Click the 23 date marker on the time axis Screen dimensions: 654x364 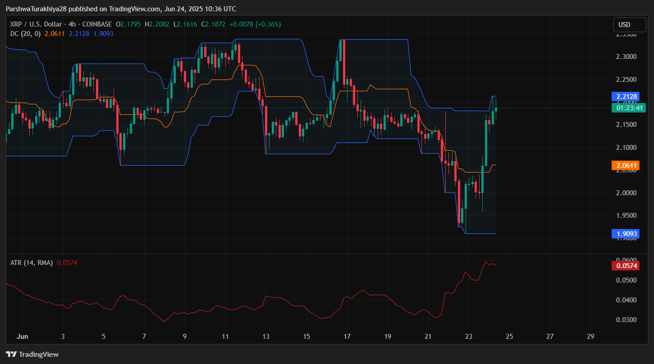tap(468, 336)
